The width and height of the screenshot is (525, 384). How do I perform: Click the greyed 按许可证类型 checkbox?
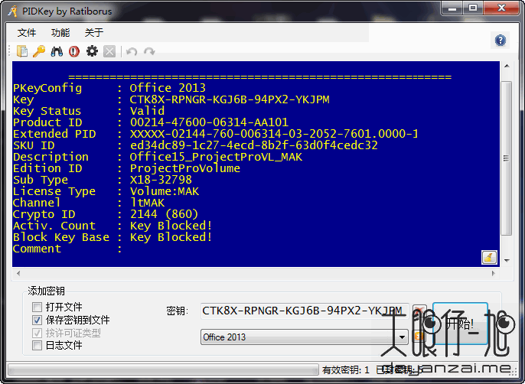37,333
